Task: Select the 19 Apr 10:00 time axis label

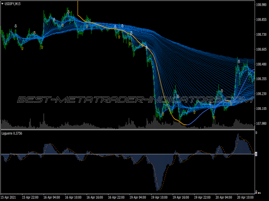Action: tap(159, 197)
